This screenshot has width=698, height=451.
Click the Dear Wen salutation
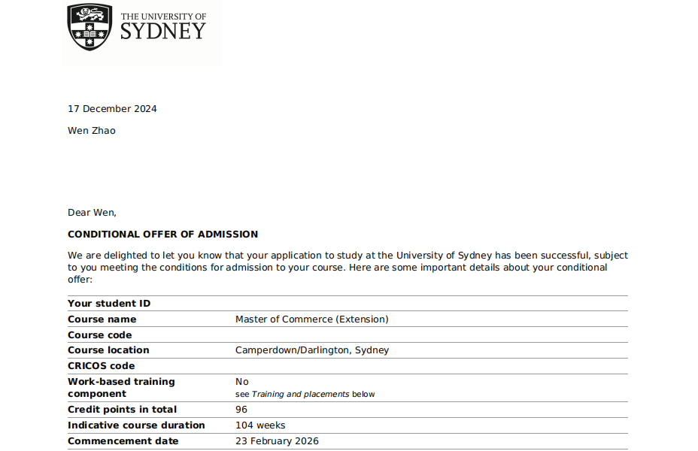point(92,213)
